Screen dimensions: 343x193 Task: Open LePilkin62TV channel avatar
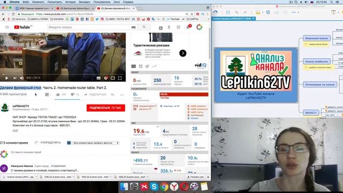click(5, 108)
